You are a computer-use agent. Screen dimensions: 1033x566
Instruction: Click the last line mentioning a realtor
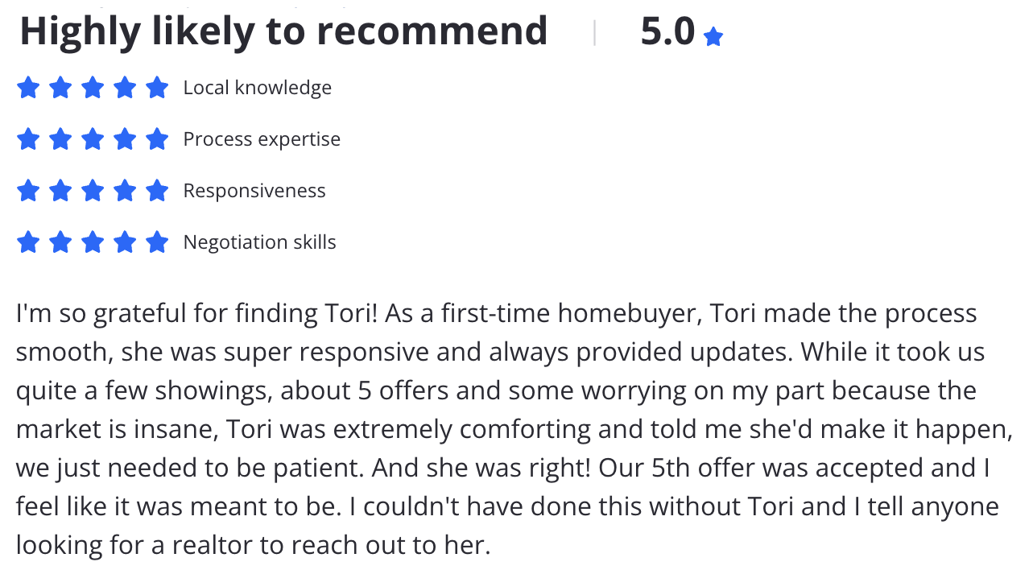[253, 546]
